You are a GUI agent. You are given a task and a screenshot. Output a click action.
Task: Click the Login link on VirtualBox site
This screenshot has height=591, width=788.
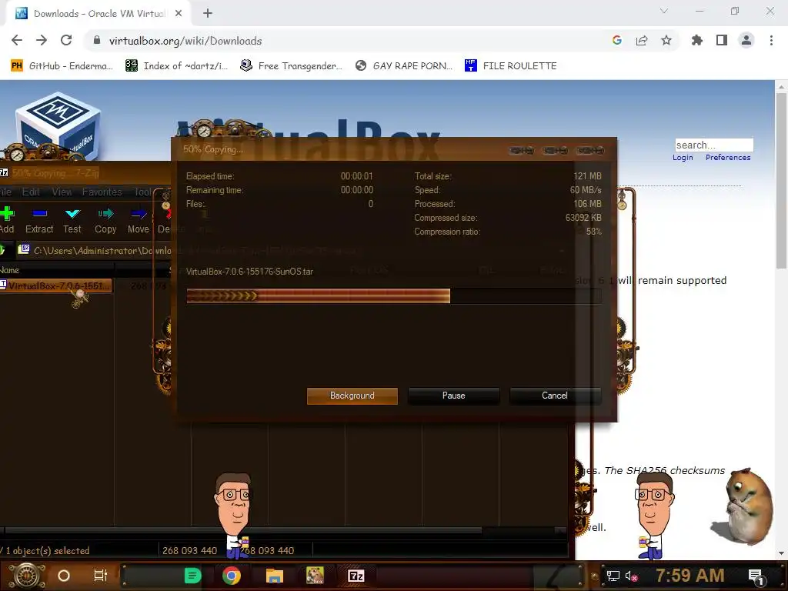coord(683,157)
